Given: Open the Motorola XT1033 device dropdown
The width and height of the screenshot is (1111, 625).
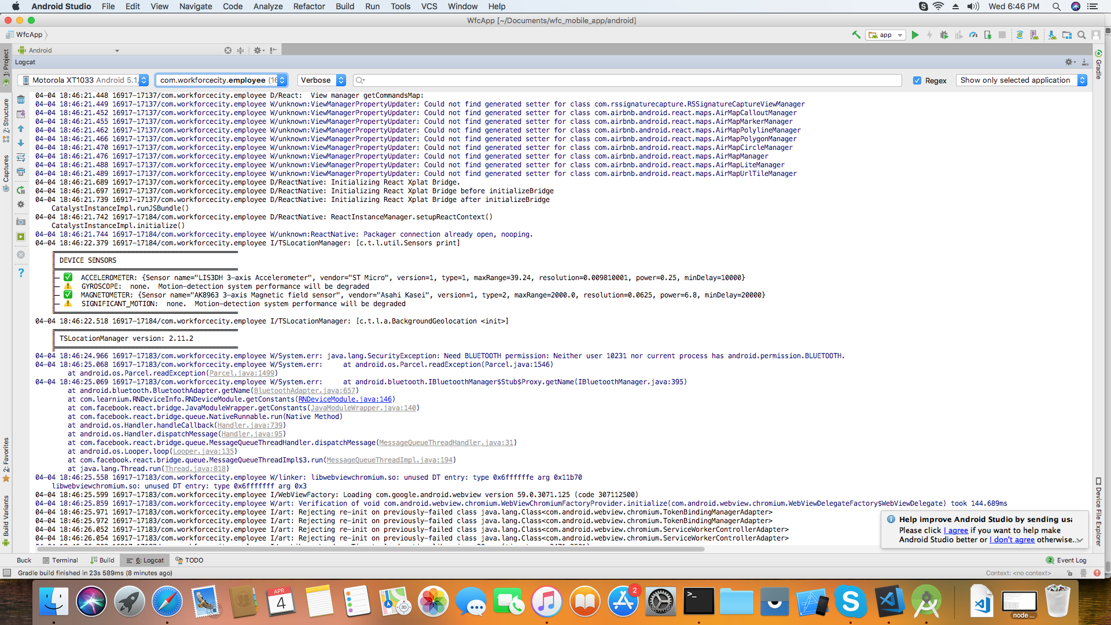Looking at the screenshot, I should point(144,80).
